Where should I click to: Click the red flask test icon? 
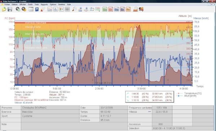pyautogui.click(x=43, y=9)
